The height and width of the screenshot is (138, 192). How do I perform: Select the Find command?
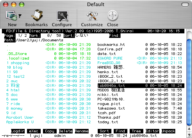121,131
